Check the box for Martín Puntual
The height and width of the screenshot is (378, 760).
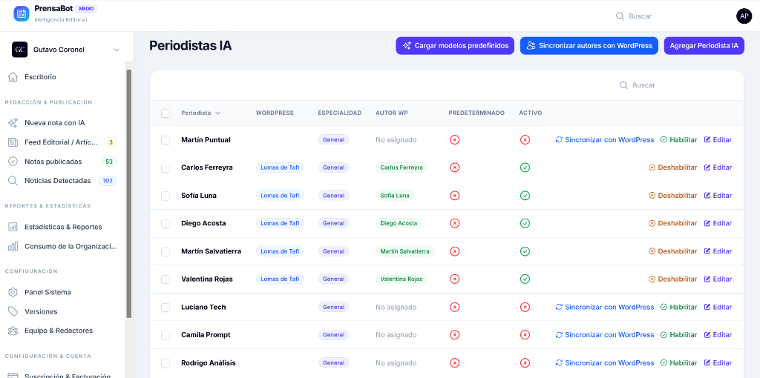coord(166,140)
